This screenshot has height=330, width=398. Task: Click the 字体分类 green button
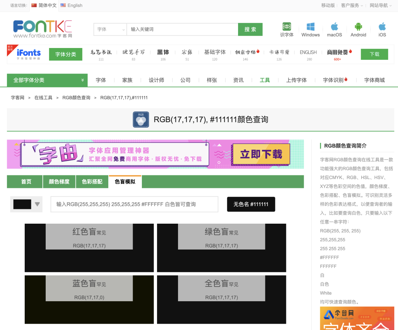(66, 54)
